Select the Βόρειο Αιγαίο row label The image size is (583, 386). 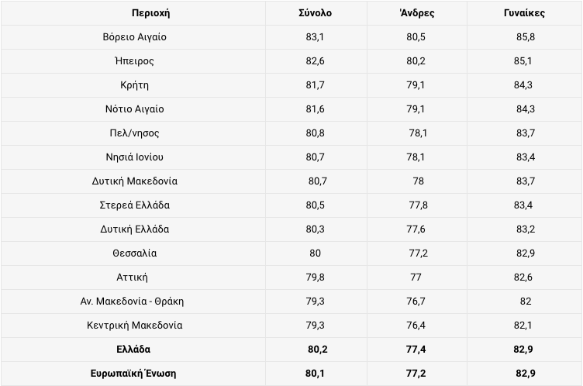click(135, 37)
